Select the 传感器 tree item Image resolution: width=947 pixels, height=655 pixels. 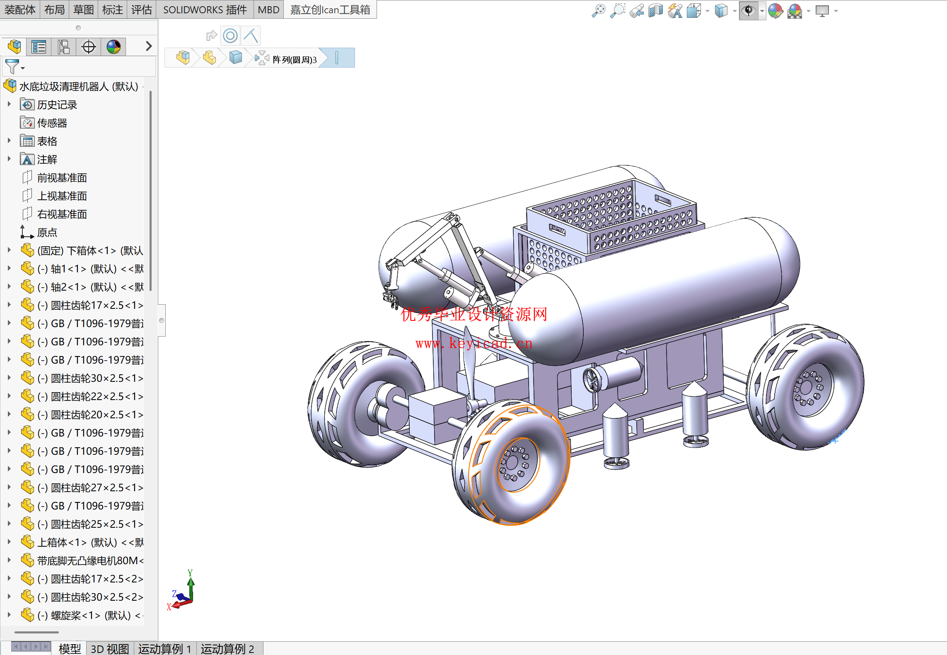[52, 123]
